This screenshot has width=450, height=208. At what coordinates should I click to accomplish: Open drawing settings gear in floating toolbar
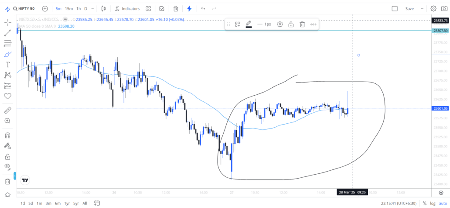tap(280, 24)
